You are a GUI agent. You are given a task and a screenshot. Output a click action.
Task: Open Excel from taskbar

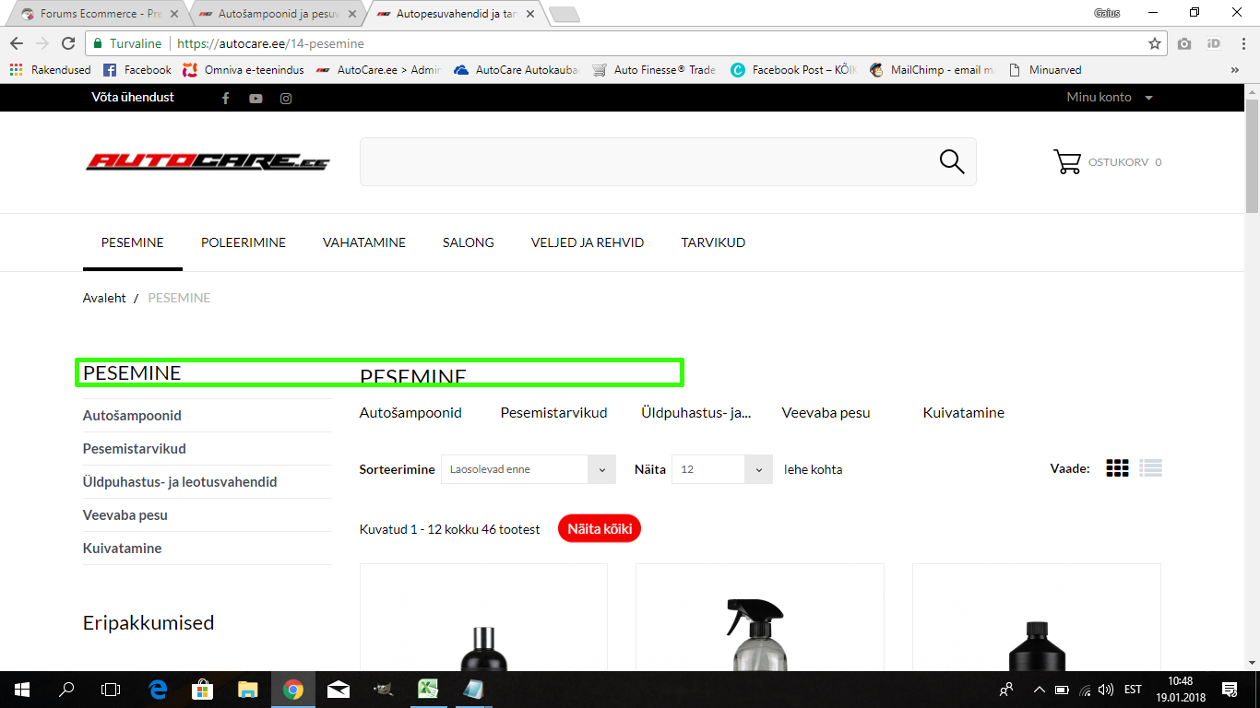[x=428, y=689]
